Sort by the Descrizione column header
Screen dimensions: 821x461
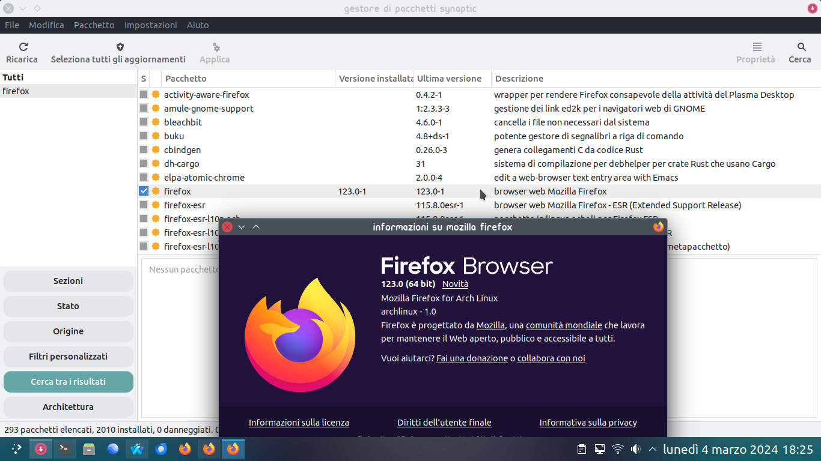pyautogui.click(x=656, y=79)
